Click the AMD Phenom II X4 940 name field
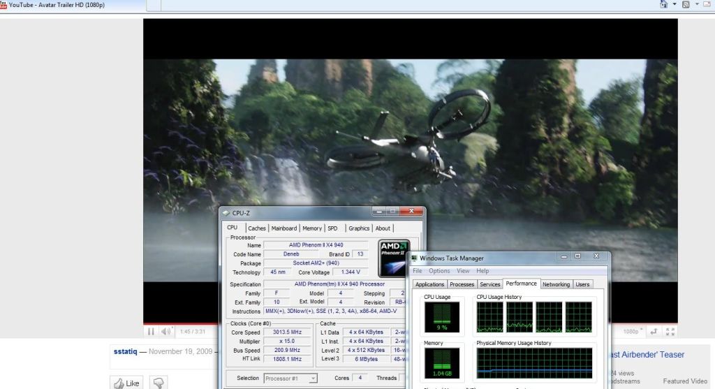 [316, 245]
